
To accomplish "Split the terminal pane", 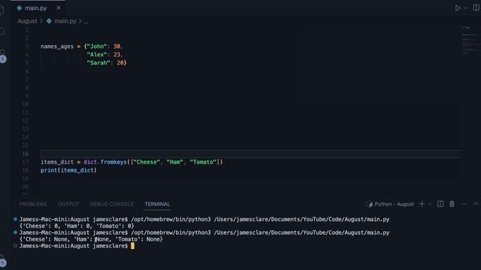I will [440, 204].
